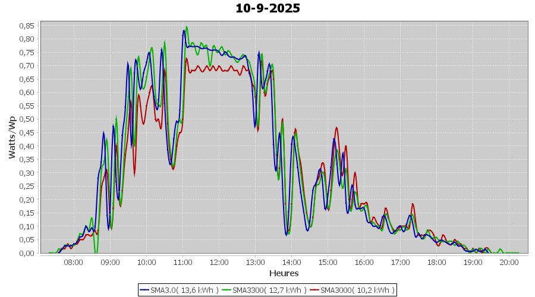Image resolution: width=535 pixels, height=297 pixels.
Task: Click the 14:00 x-axis tick label
Action: (x=291, y=263)
